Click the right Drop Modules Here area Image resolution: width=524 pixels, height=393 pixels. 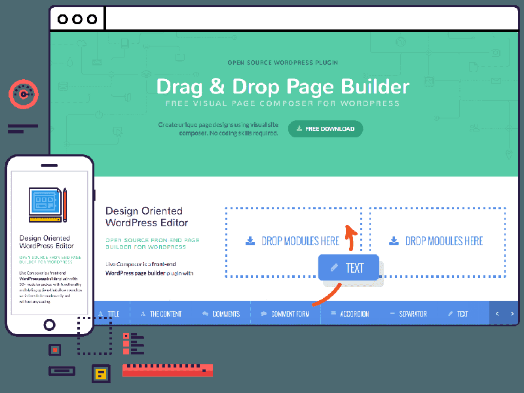438,242
